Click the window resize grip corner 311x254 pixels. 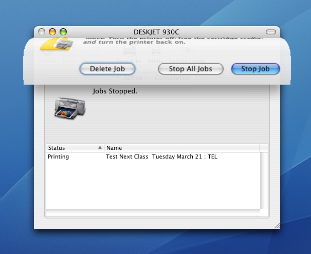pyautogui.click(x=277, y=226)
